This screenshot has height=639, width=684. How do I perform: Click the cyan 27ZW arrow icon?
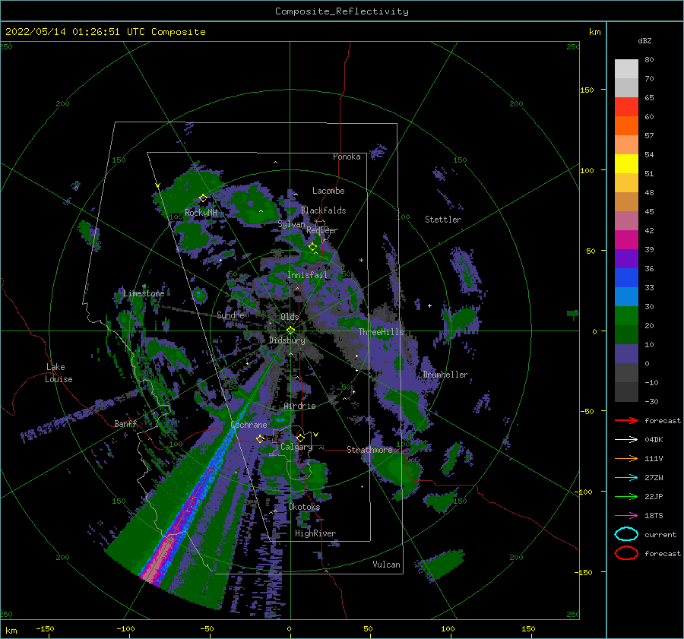pyautogui.click(x=626, y=478)
